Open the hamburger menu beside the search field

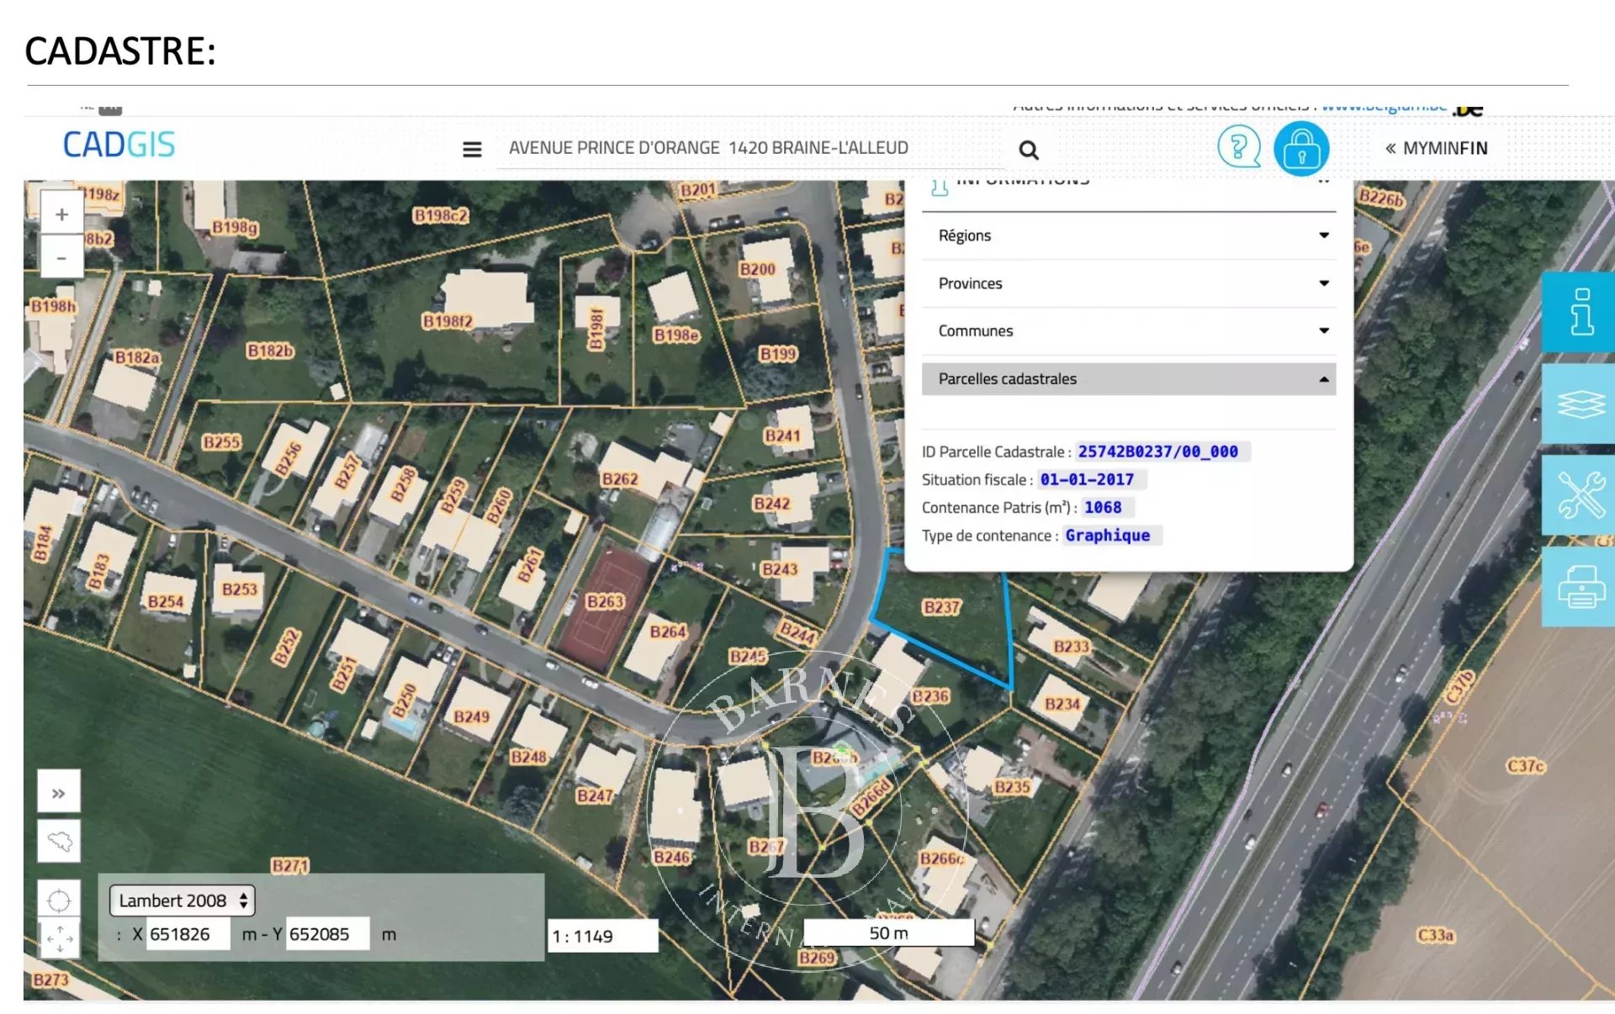tap(472, 149)
